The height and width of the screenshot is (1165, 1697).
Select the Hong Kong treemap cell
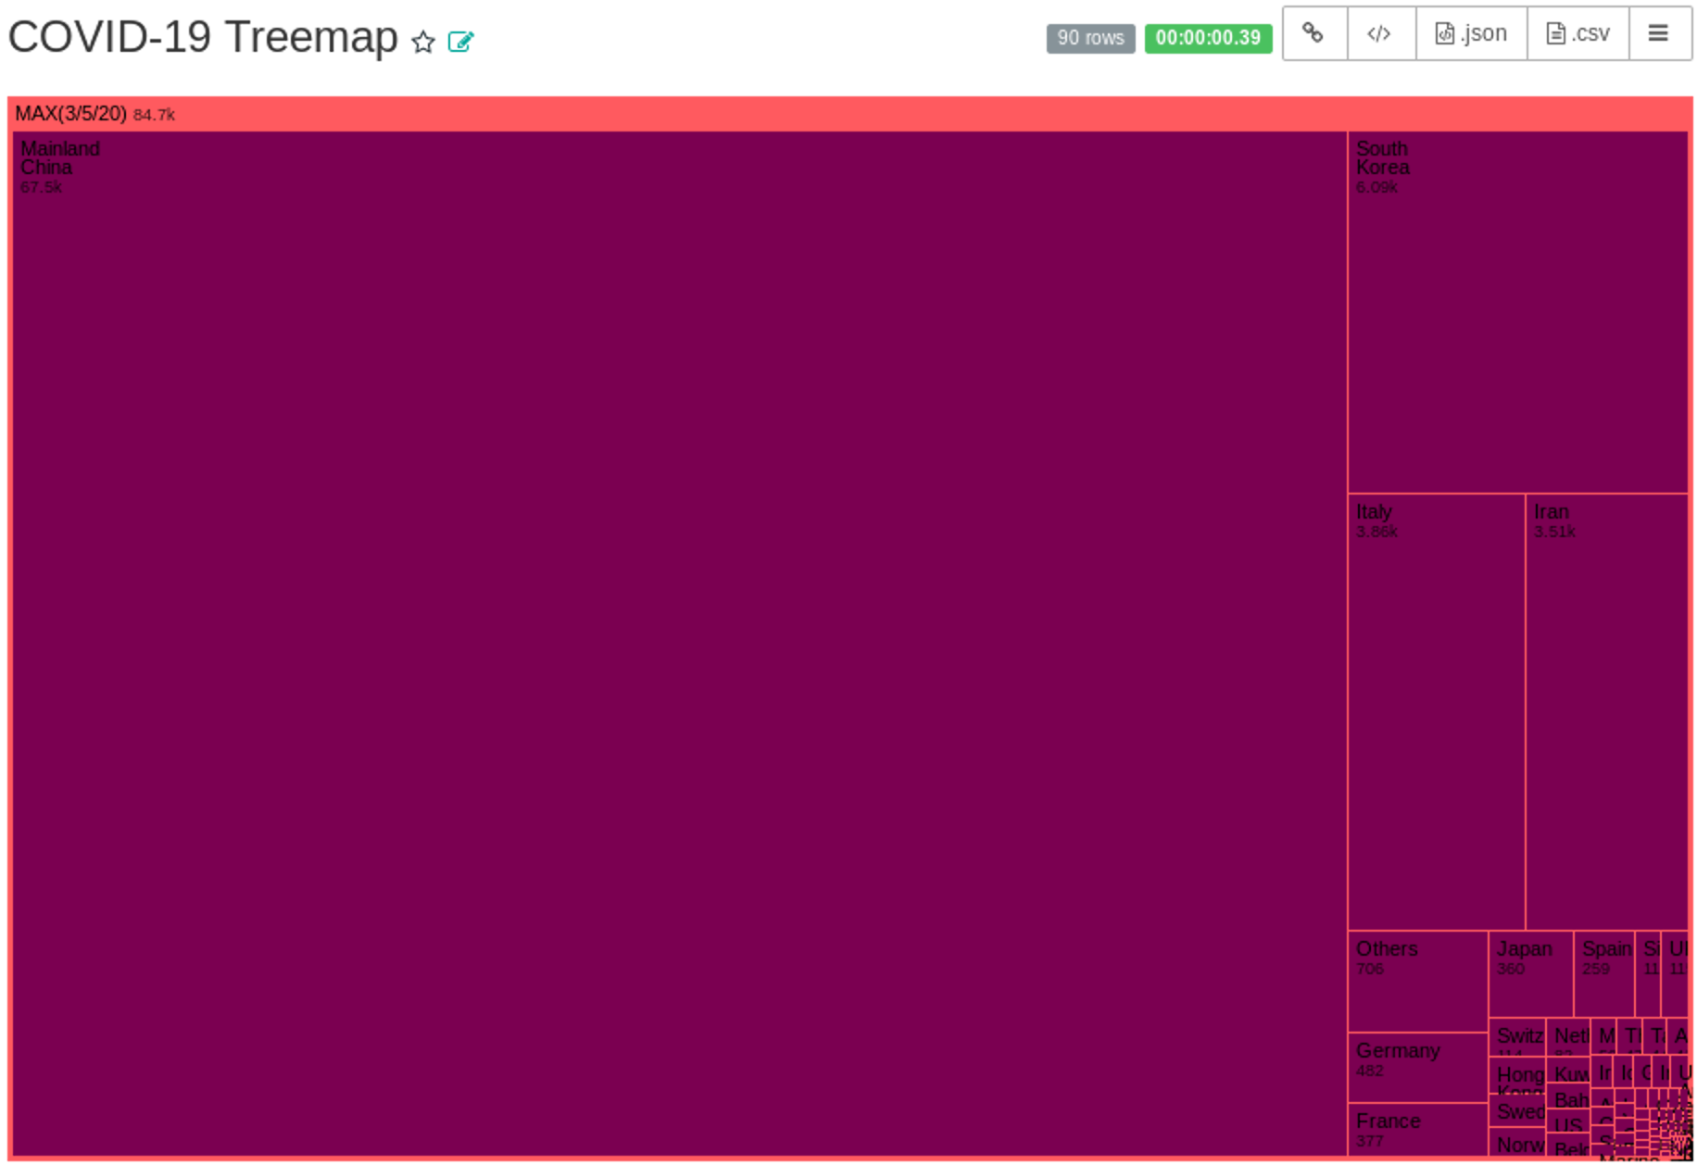[x=1517, y=1076]
